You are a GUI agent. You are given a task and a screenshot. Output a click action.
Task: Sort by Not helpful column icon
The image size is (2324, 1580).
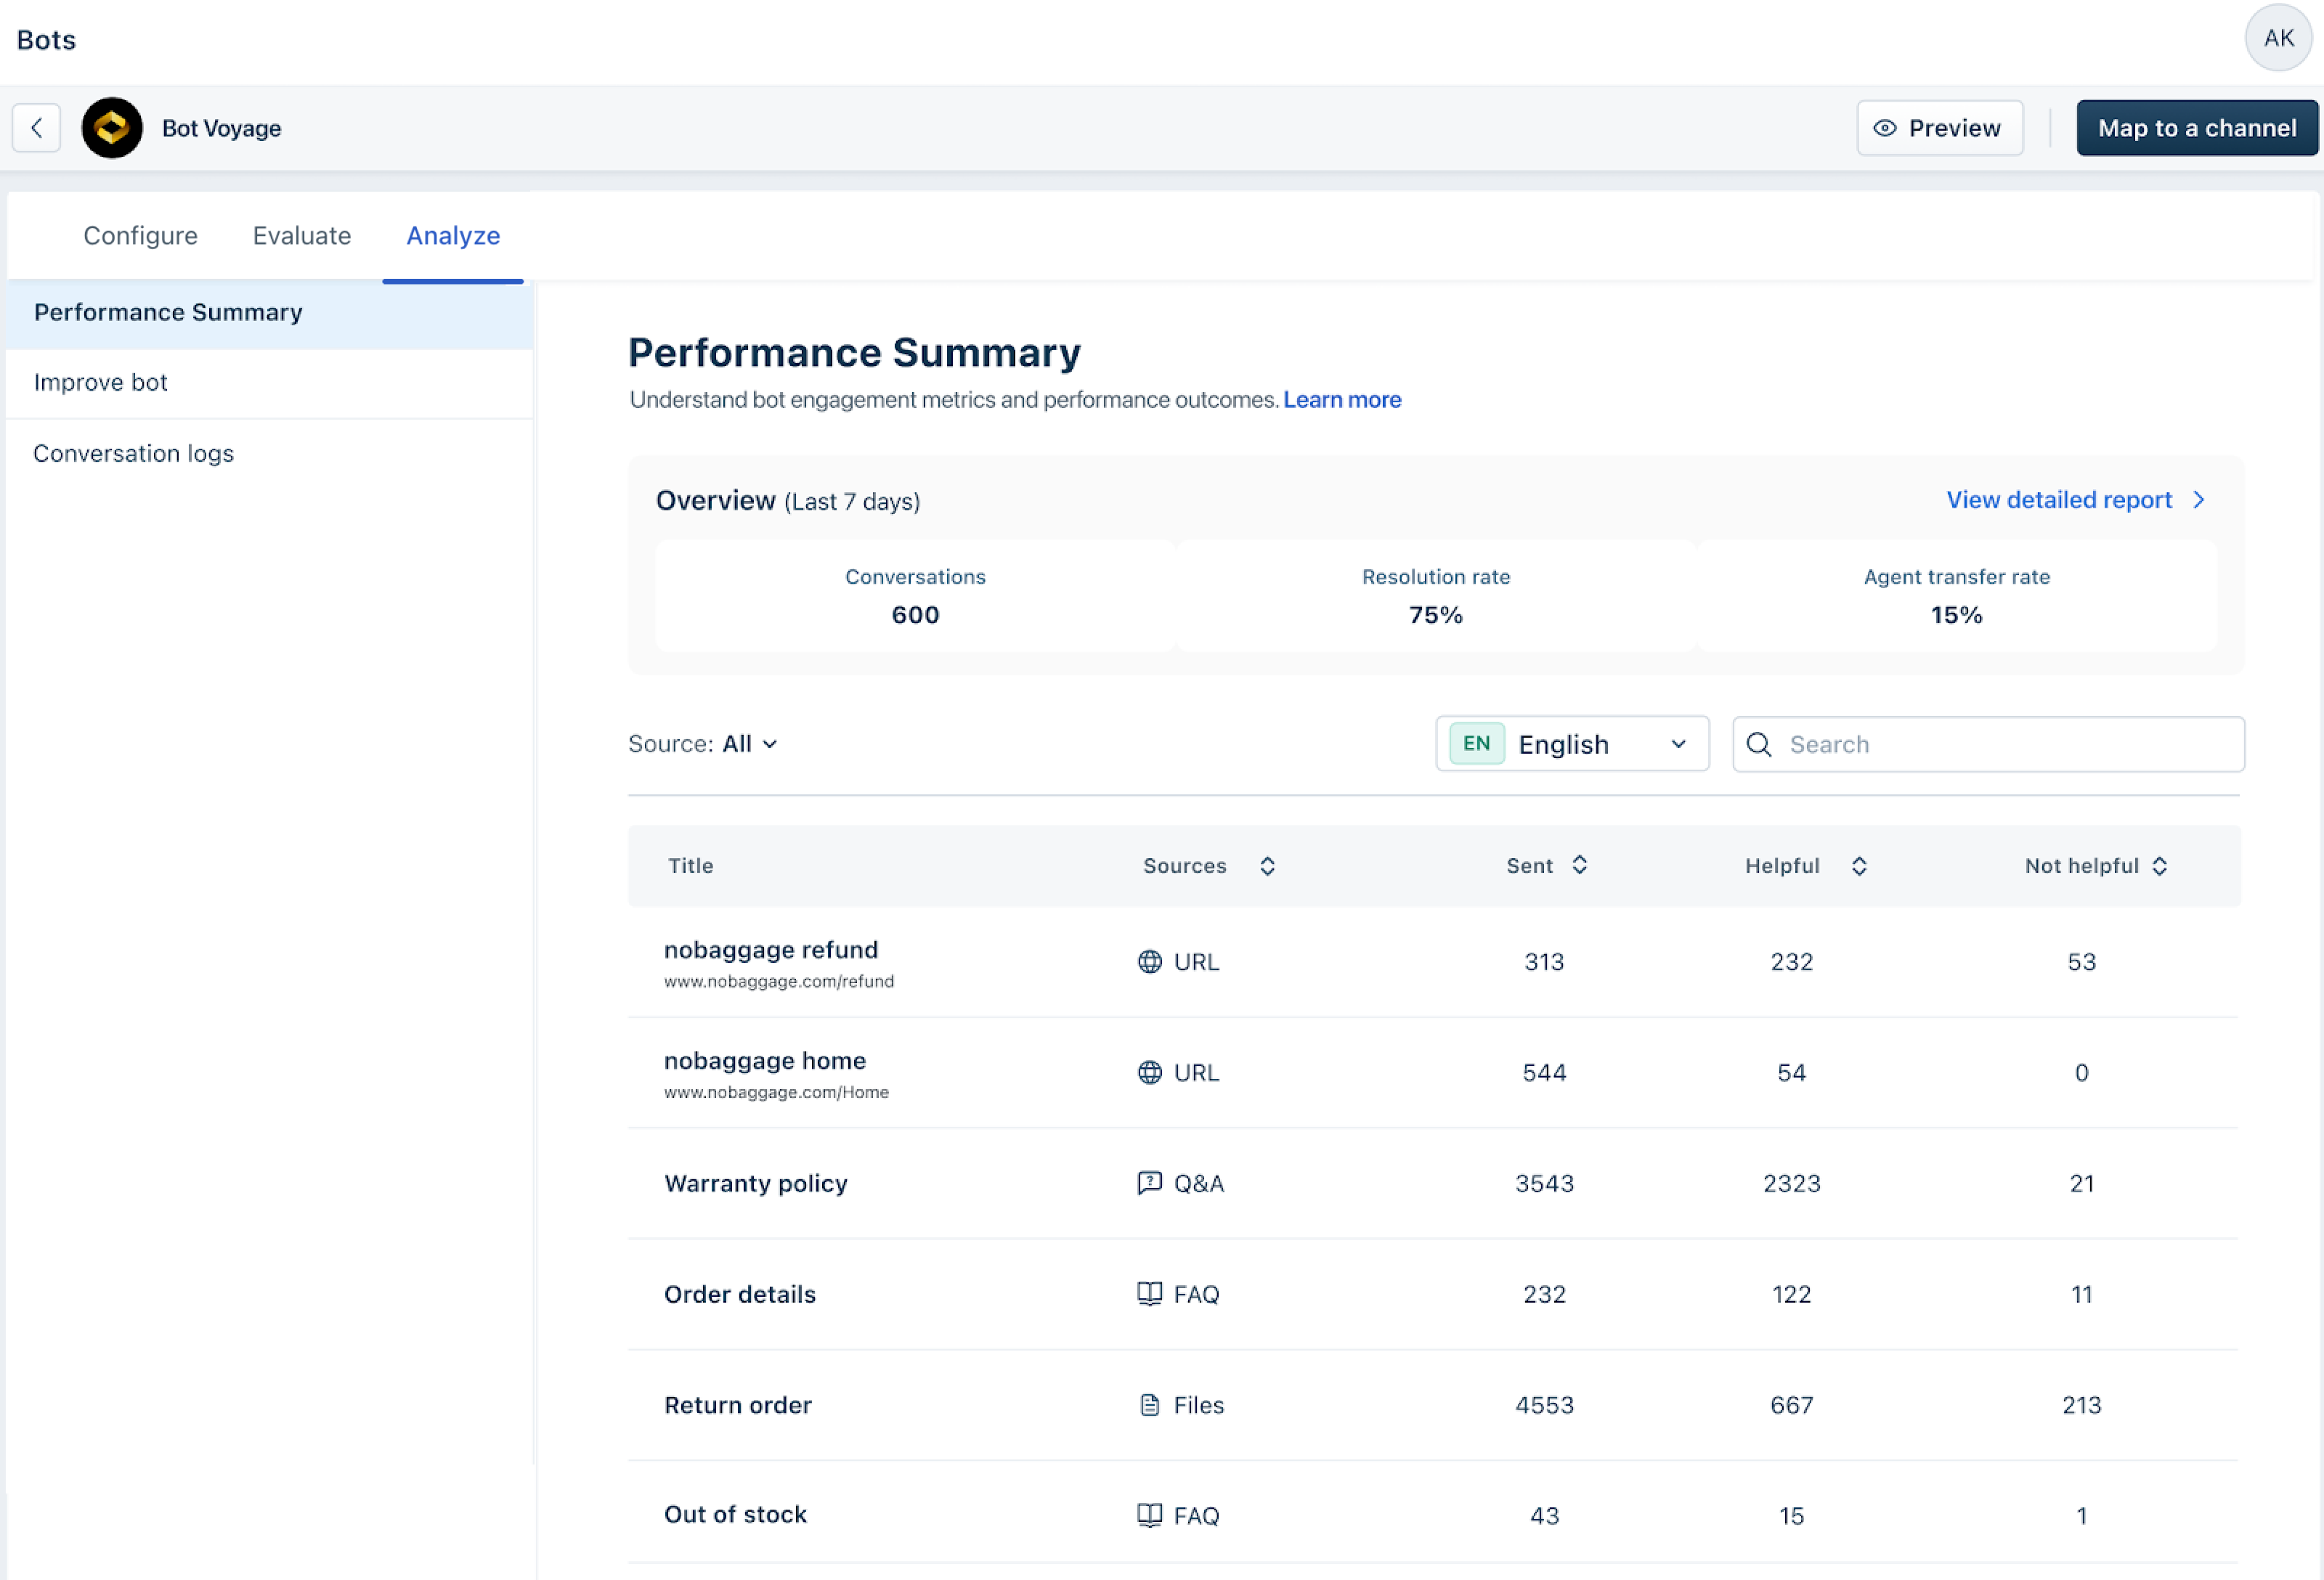click(x=2159, y=866)
